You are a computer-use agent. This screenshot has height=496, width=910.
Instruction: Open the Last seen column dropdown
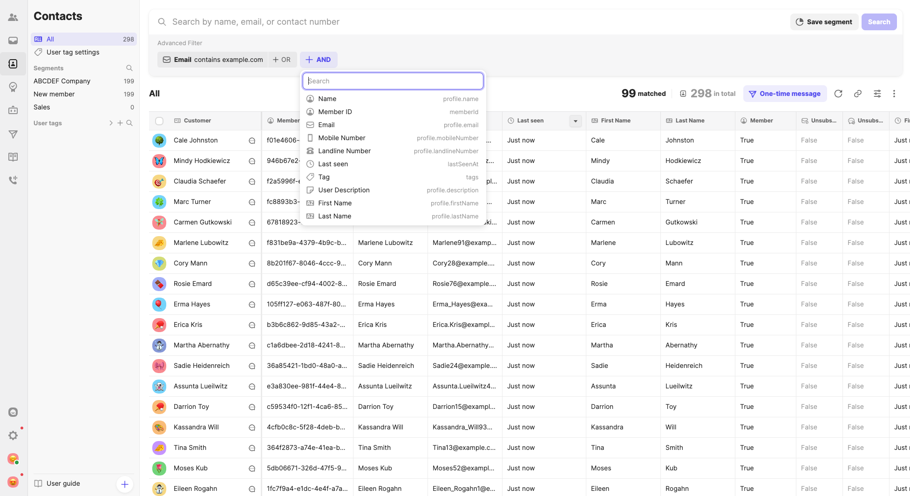tap(576, 121)
